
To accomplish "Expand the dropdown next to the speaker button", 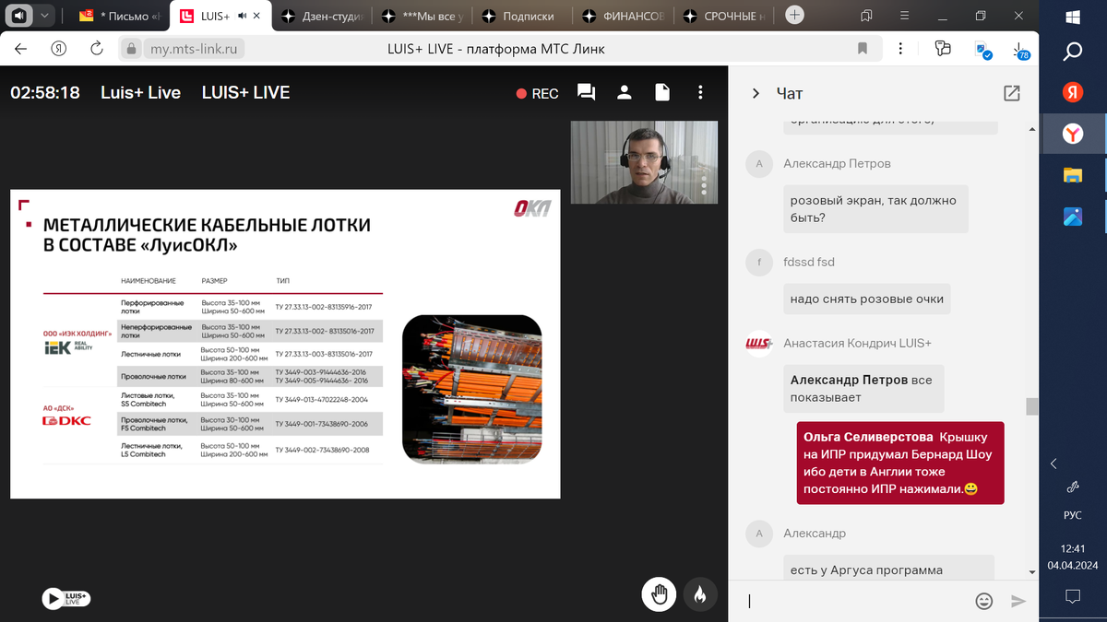I will pos(44,15).
